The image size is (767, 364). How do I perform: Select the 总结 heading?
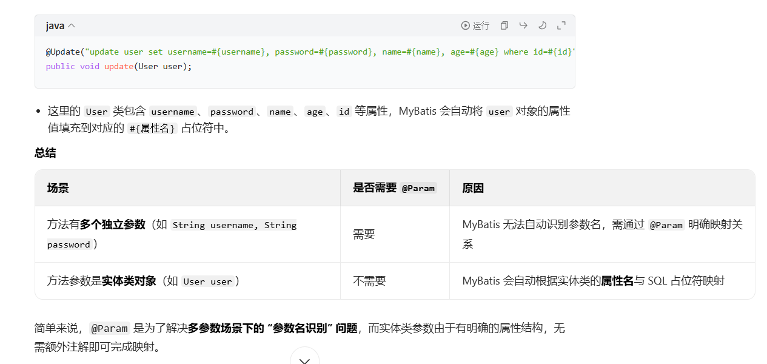point(45,153)
